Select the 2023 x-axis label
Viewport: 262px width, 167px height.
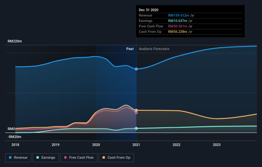tap(217, 145)
